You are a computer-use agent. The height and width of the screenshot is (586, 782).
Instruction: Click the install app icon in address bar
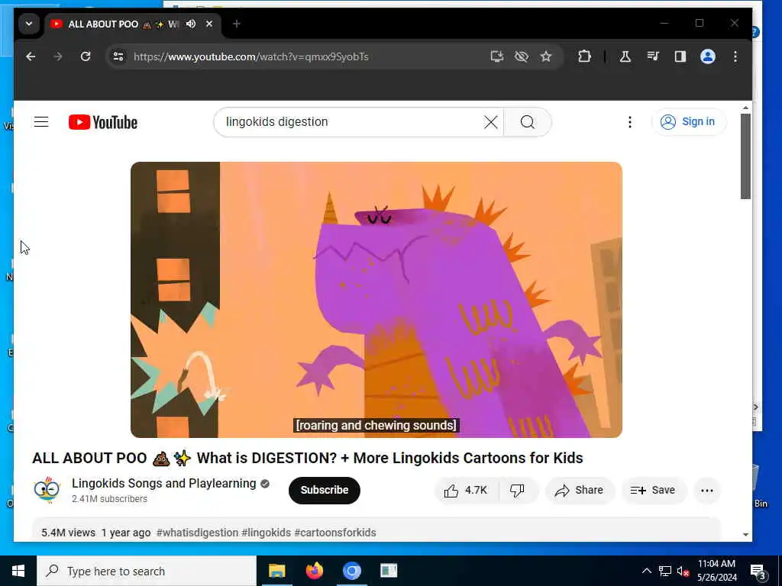(x=496, y=56)
